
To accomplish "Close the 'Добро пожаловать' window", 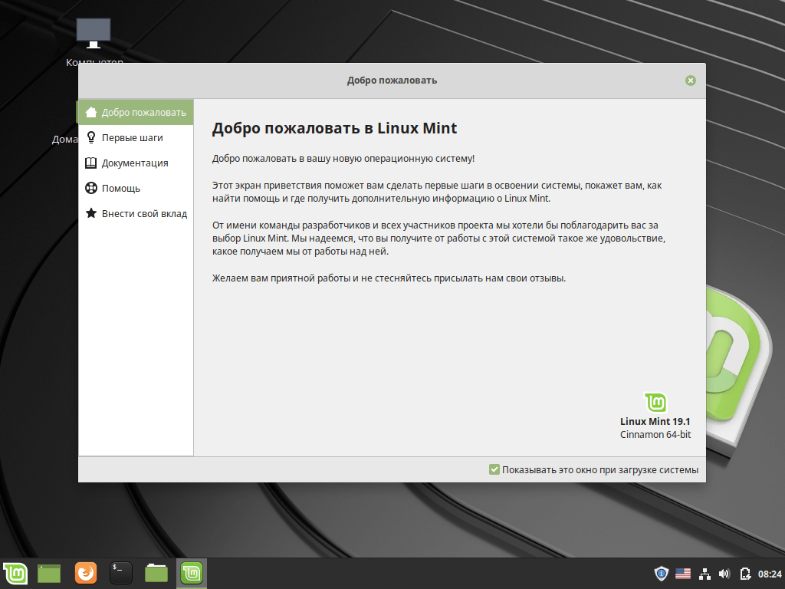I will 691,80.
